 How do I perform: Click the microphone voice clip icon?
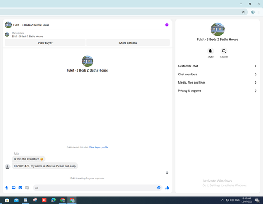tap(7, 188)
